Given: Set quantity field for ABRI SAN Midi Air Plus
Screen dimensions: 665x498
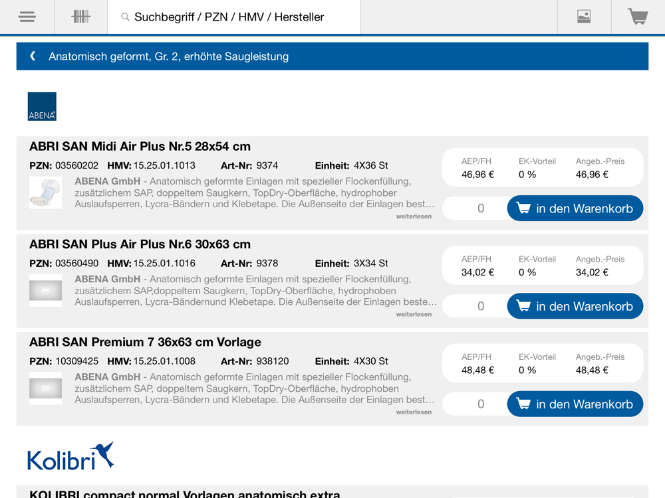Looking at the screenshot, I should coord(475,208).
